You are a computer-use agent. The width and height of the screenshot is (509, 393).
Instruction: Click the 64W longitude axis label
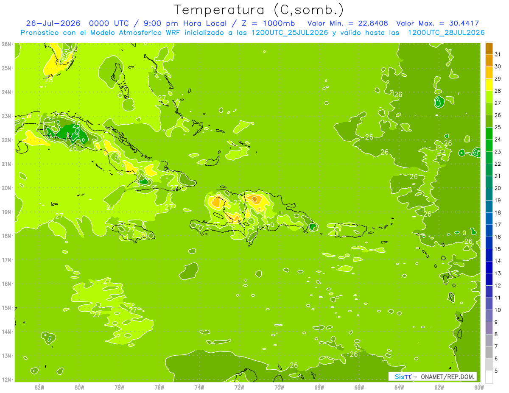pyautogui.click(x=399, y=387)
